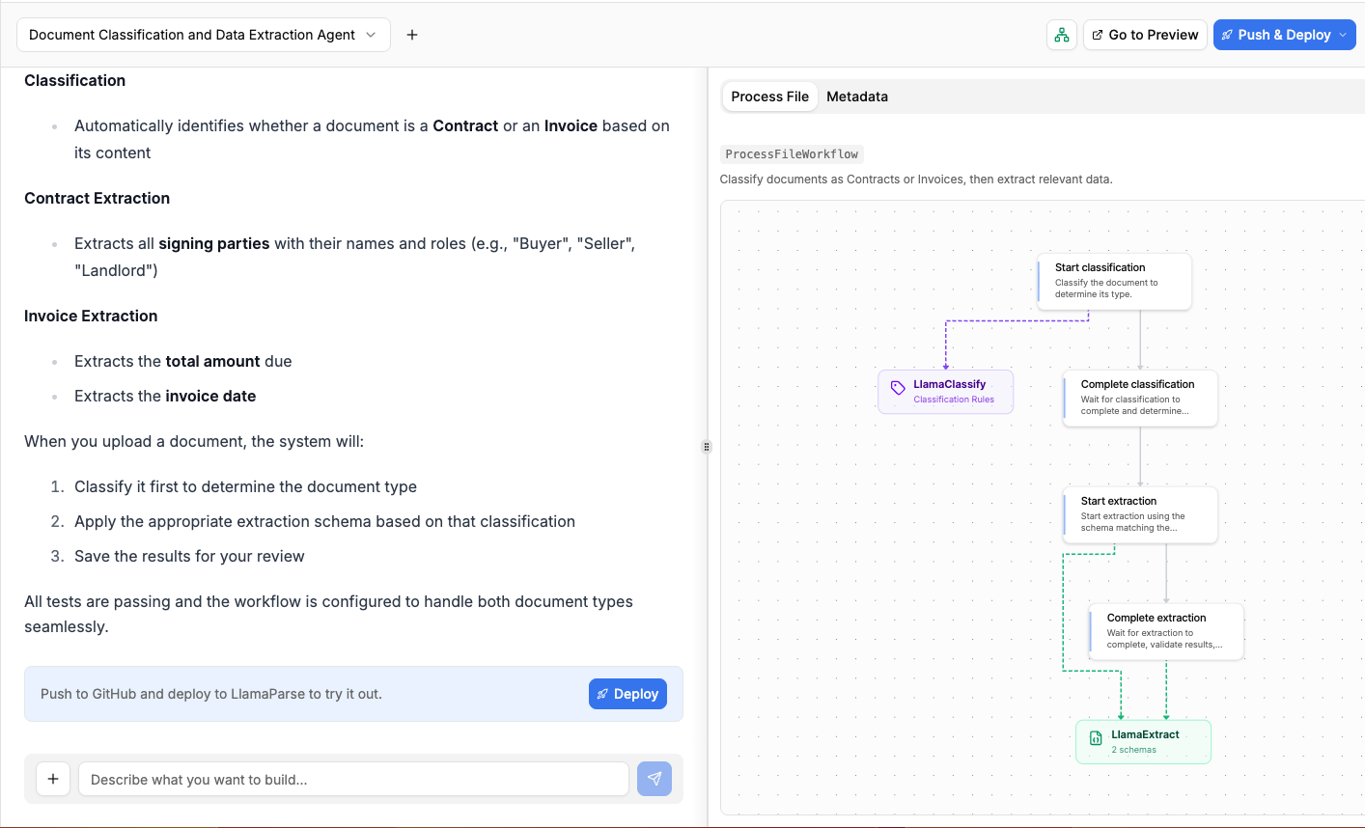Click the rocket icon on Push & Deploy
Image resolution: width=1365 pixels, height=828 pixels.
(1227, 34)
